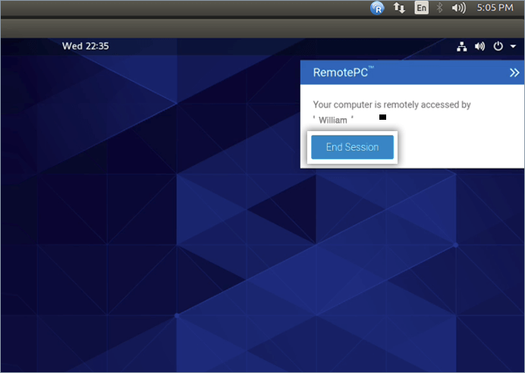Click wired network icon in remote desktop bar
The width and height of the screenshot is (525, 373).
(x=461, y=46)
